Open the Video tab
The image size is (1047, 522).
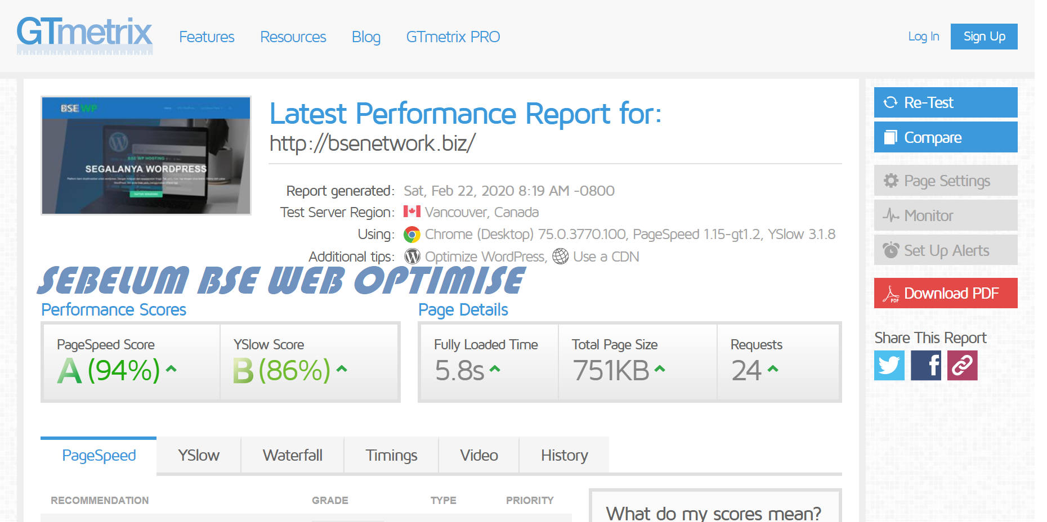[479, 456]
